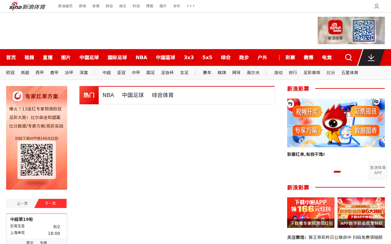The image size is (391, 244).
Task: Open 比分 sub-navigation link
Action: coord(331,73)
